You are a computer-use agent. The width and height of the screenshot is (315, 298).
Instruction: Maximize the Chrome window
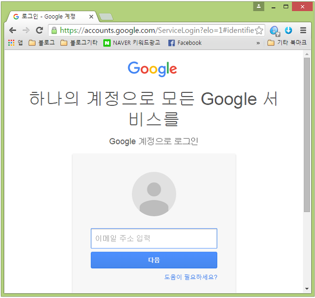[x=286, y=6]
